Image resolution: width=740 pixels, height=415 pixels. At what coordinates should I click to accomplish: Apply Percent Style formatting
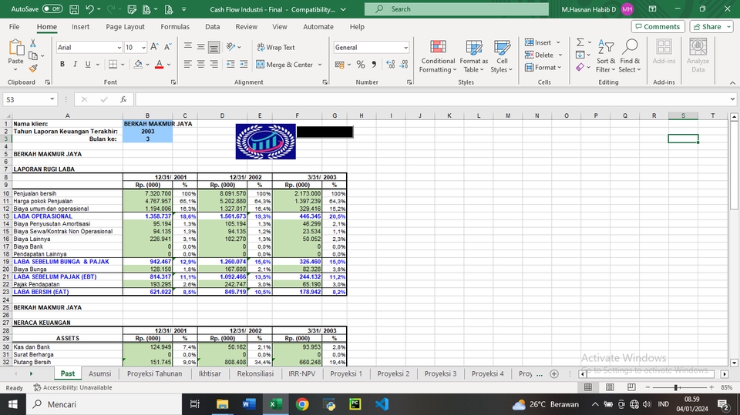tap(361, 65)
